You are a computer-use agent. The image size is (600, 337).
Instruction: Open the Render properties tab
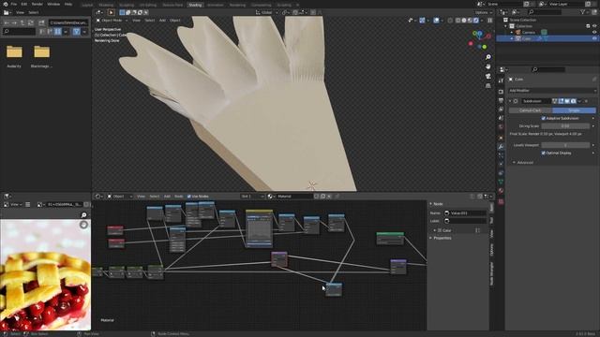click(x=501, y=92)
